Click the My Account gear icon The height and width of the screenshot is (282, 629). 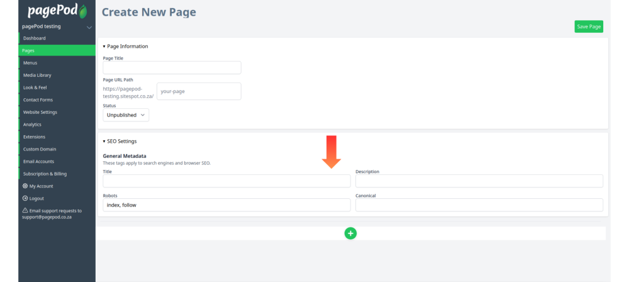[x=25, y=186]
